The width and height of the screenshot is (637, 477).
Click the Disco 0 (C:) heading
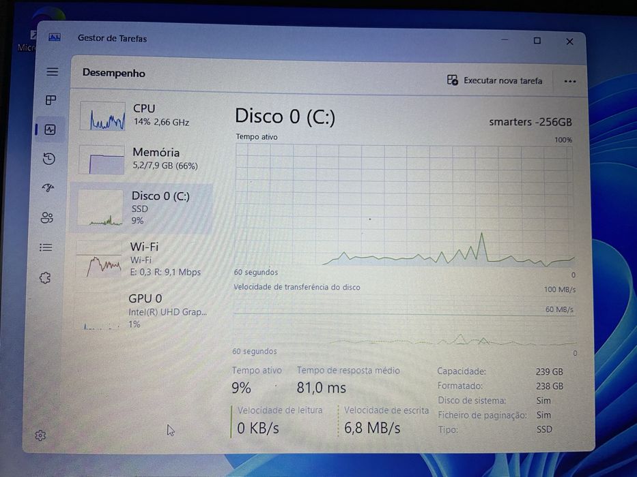(x=285, y=117)
